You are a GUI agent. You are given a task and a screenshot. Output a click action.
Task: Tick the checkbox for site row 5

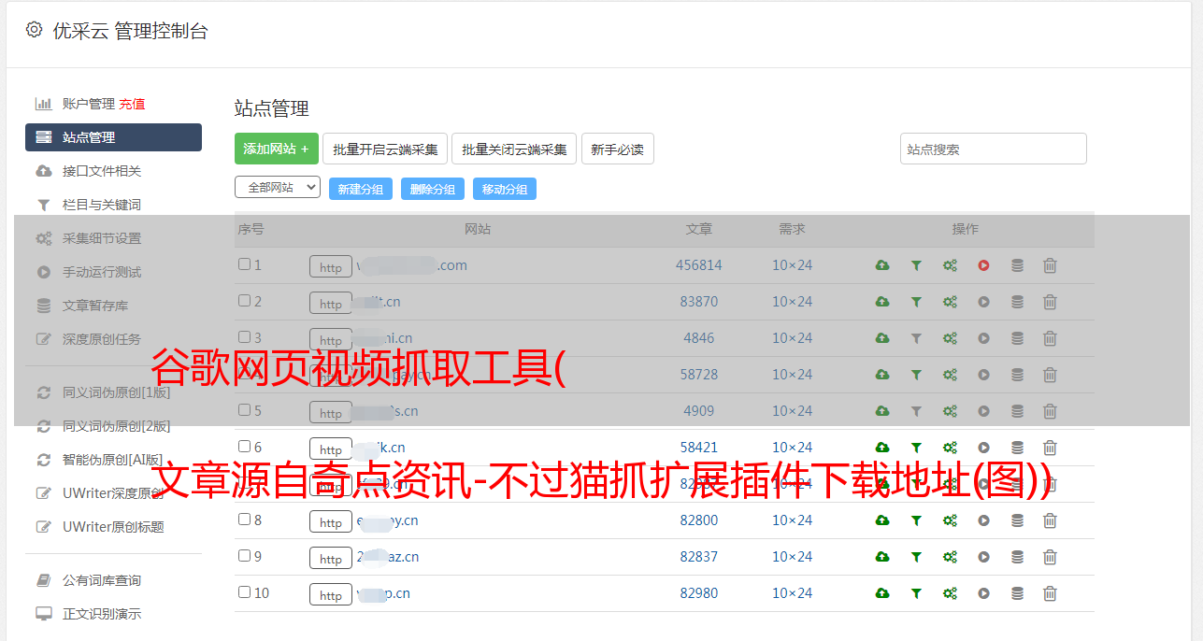click(244, 410)
